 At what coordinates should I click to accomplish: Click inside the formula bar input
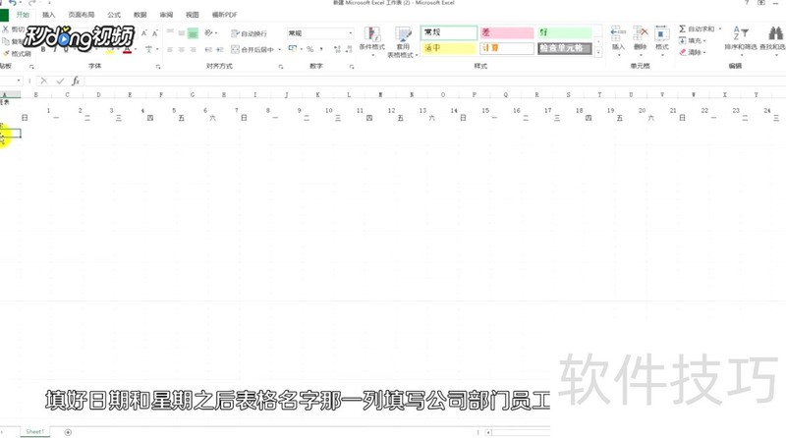[x=435, y=81]
